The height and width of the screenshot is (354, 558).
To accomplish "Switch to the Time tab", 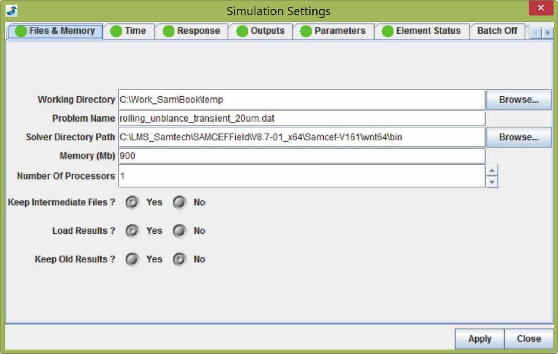I will 129,31.
